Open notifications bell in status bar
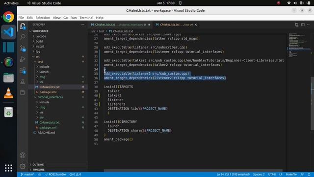Viewport: 314px width, 177px height. tap(309, 175)
